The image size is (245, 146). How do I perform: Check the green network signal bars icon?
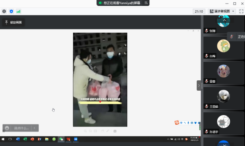19,11
